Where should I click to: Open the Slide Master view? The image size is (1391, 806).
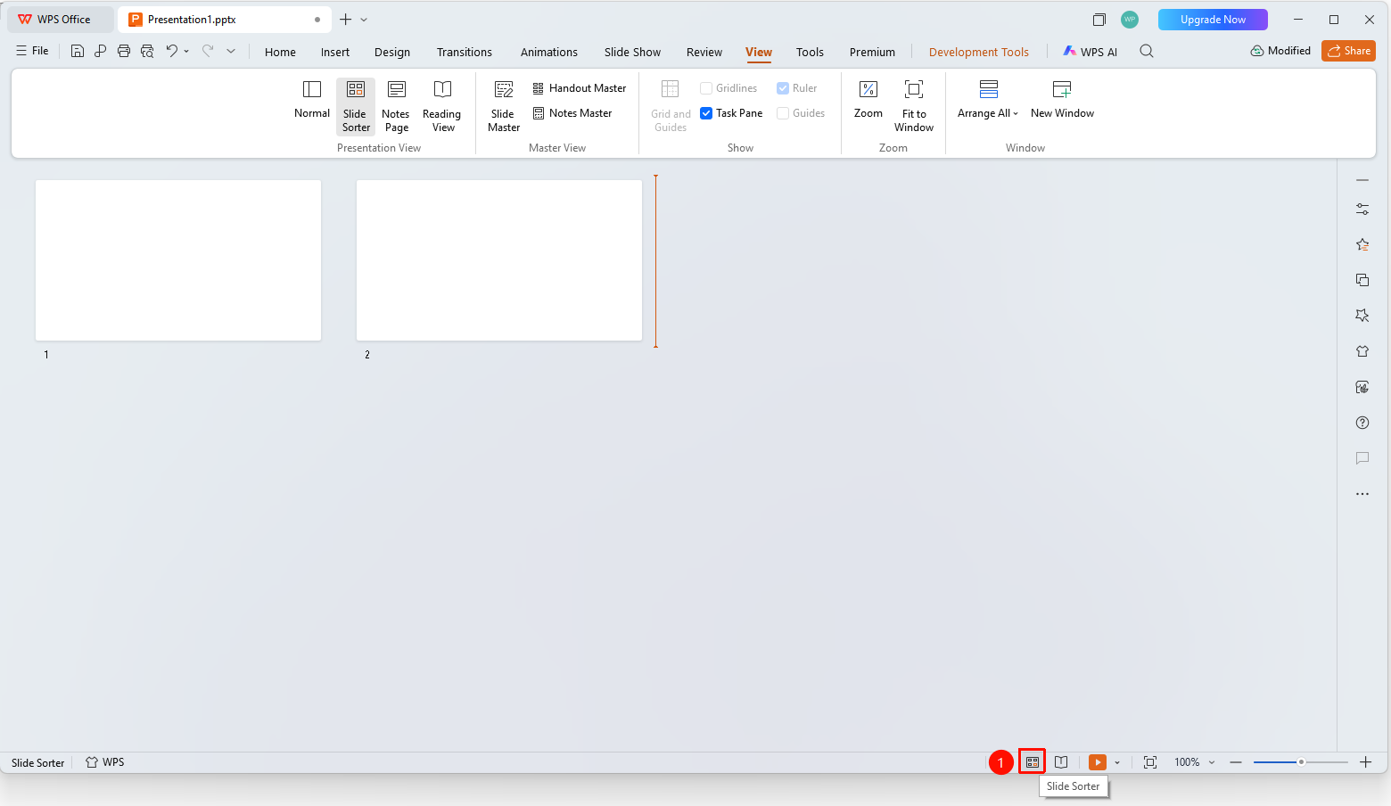[x=504, y=106]
